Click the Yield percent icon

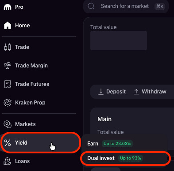click(x=8, y=143)
